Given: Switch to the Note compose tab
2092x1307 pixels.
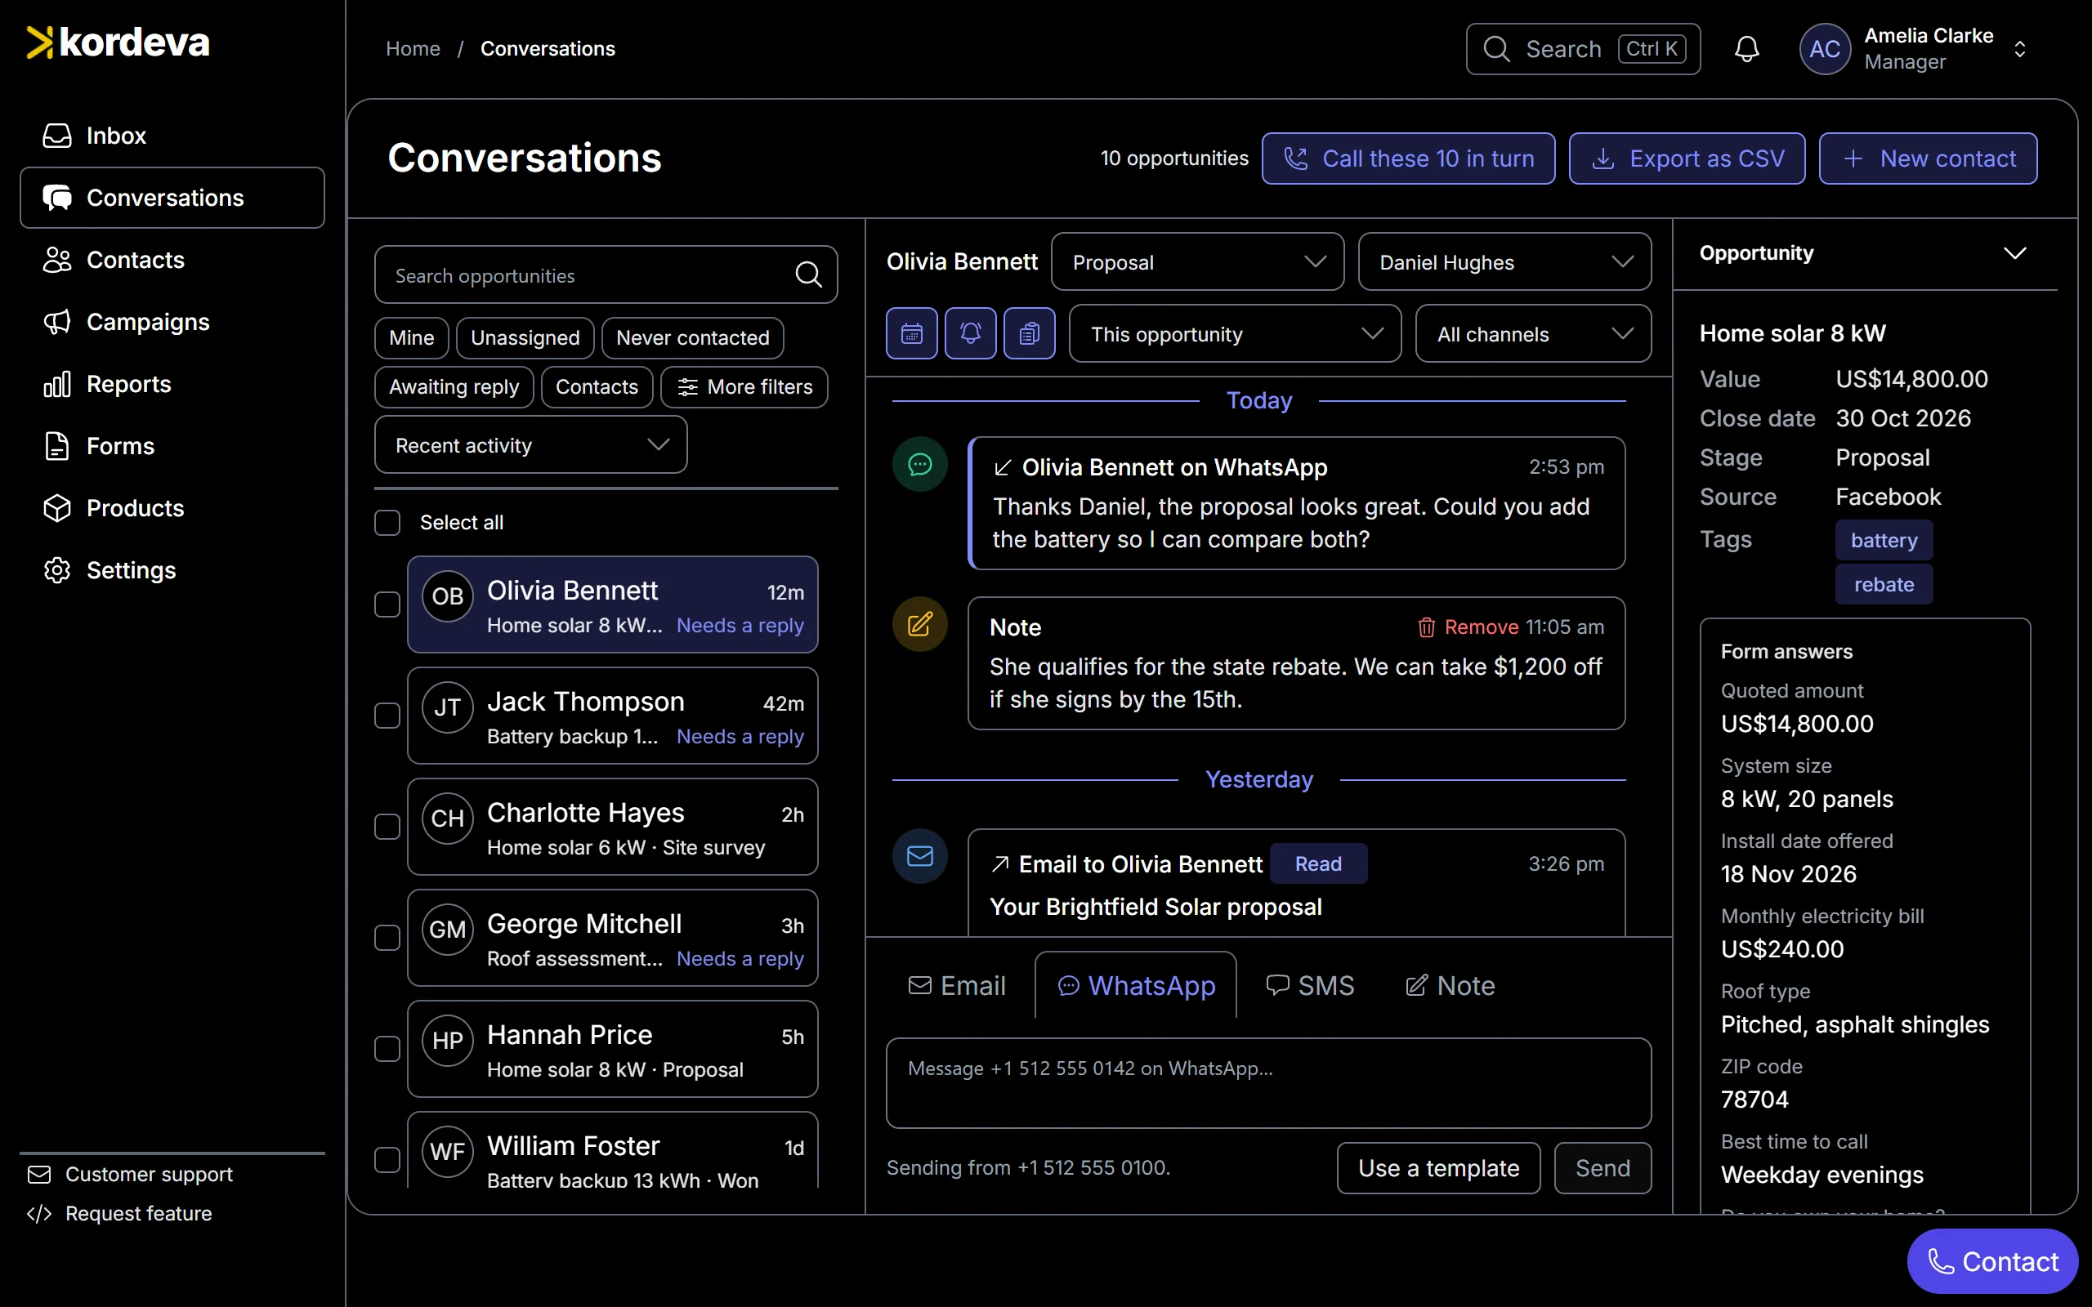Looking at the screenshot, I should pos(1450,985).
